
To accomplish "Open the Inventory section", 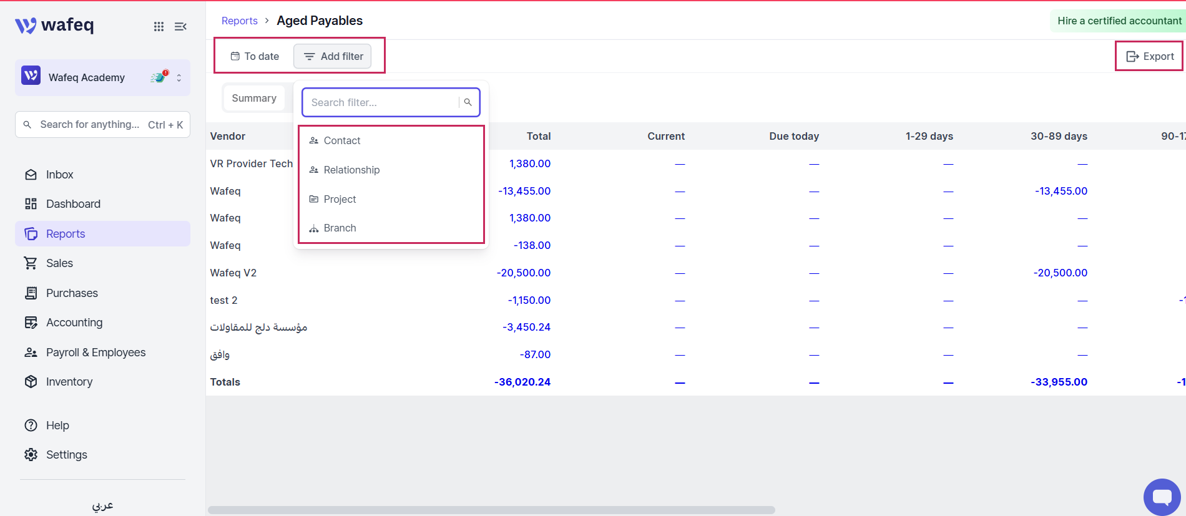I will coord(102,382).
